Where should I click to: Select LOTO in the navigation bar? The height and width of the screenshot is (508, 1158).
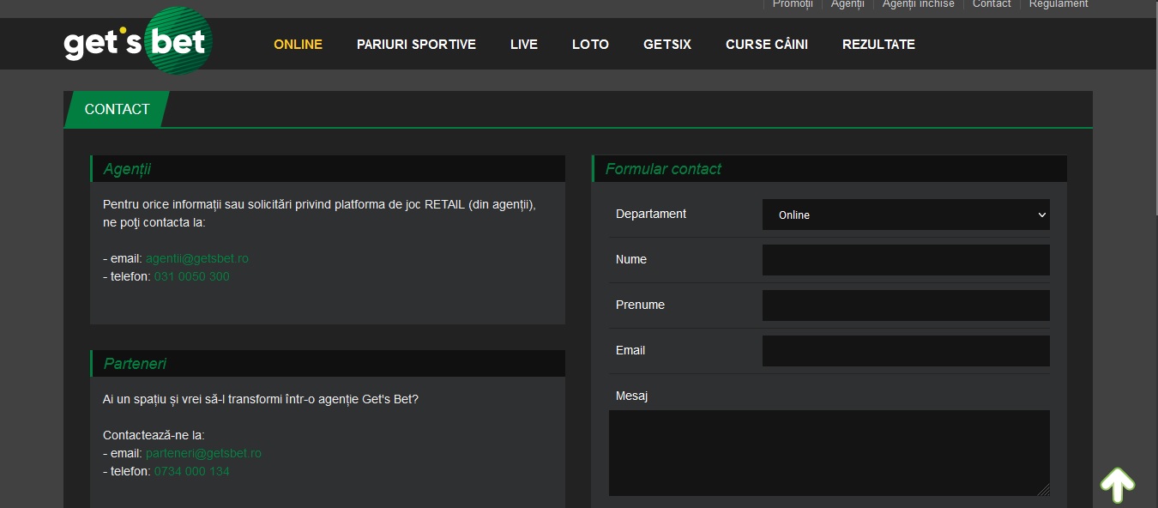click(x=590, y=45)
